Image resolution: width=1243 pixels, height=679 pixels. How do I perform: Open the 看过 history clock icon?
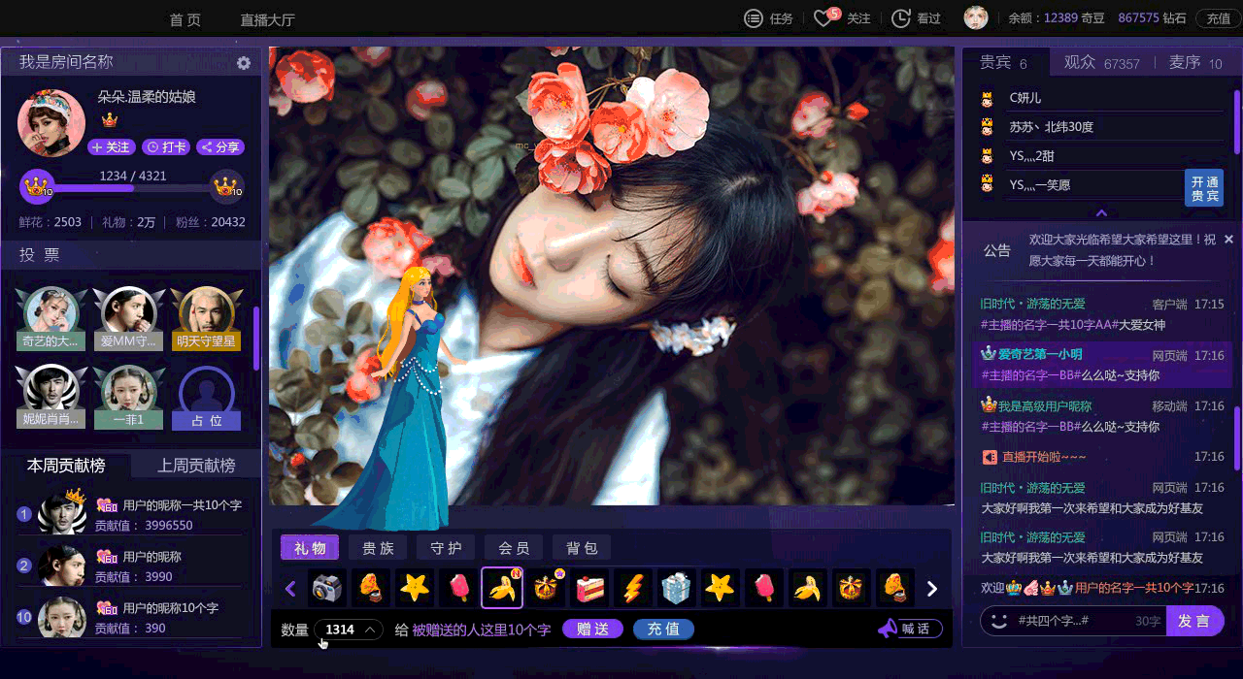click(901, 18)
